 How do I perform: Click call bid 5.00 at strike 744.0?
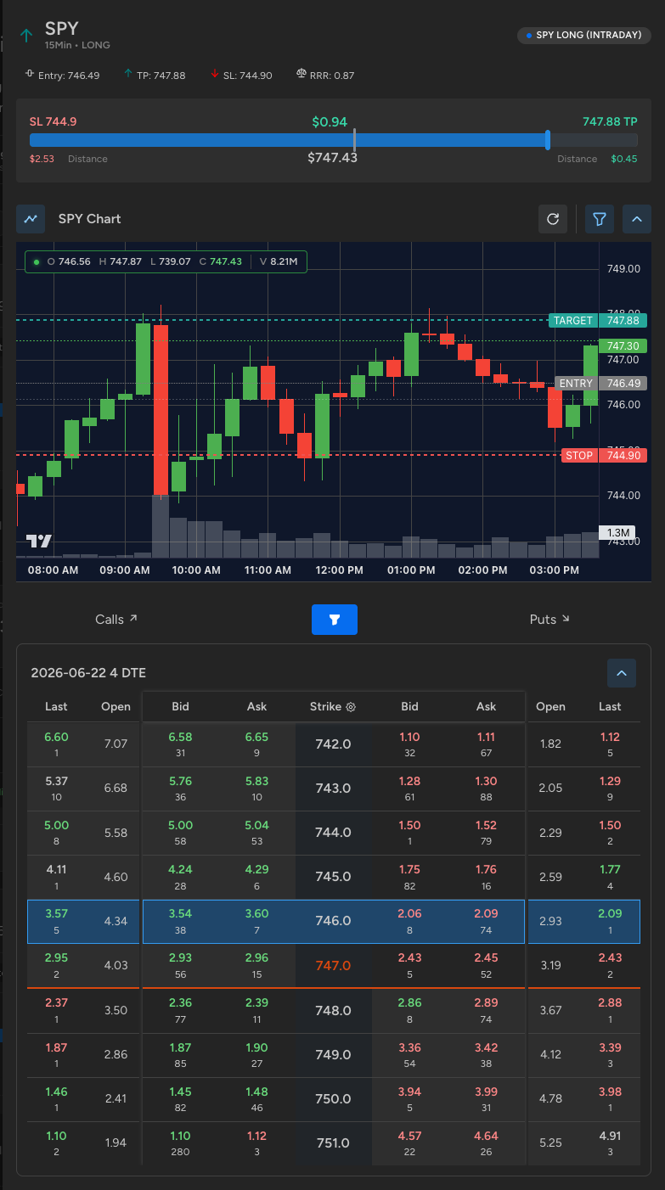[x=180, y=825]
